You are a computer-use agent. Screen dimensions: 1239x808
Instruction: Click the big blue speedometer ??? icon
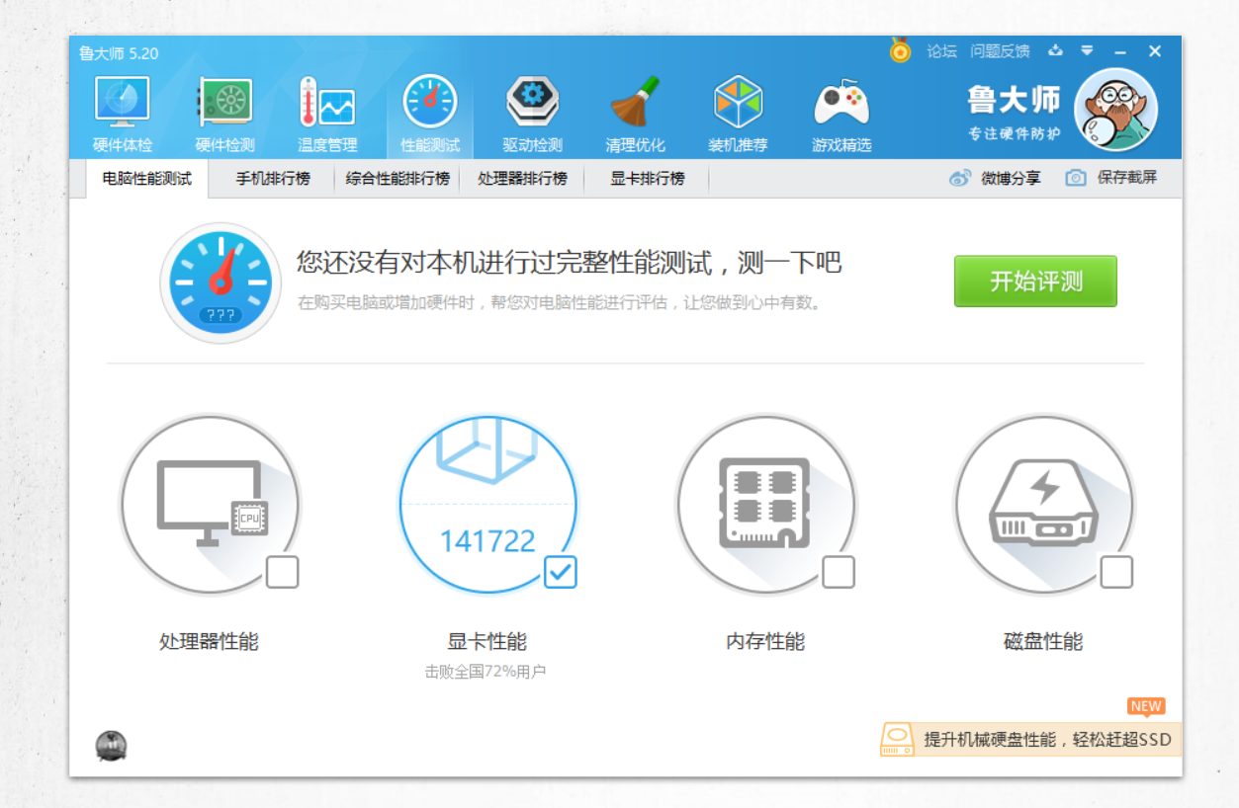(x=221, y=283)
